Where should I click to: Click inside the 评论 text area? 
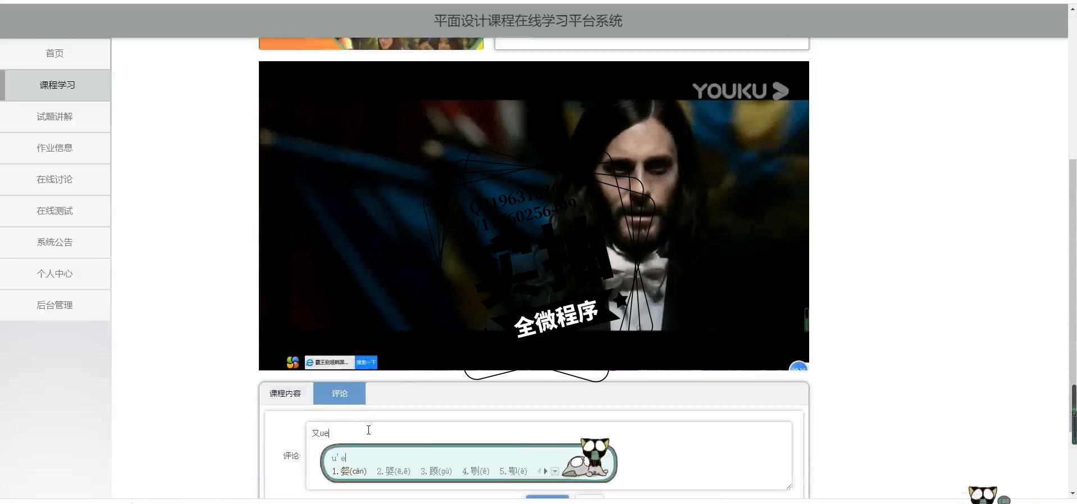coord(549,455)
